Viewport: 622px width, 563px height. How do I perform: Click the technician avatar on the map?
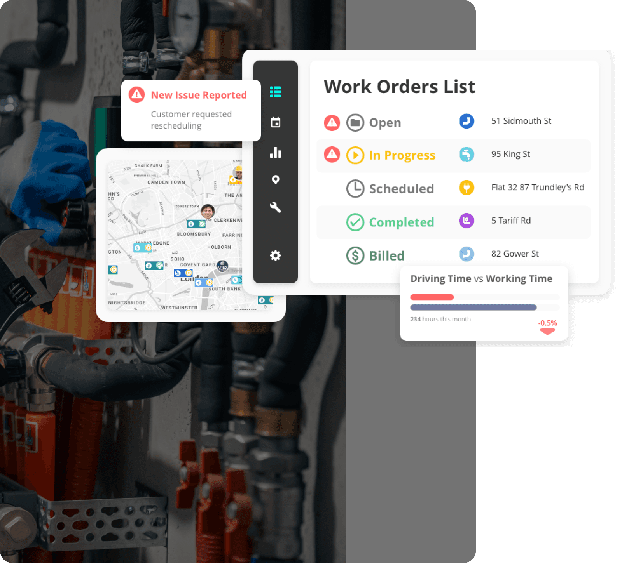point(208,212)
